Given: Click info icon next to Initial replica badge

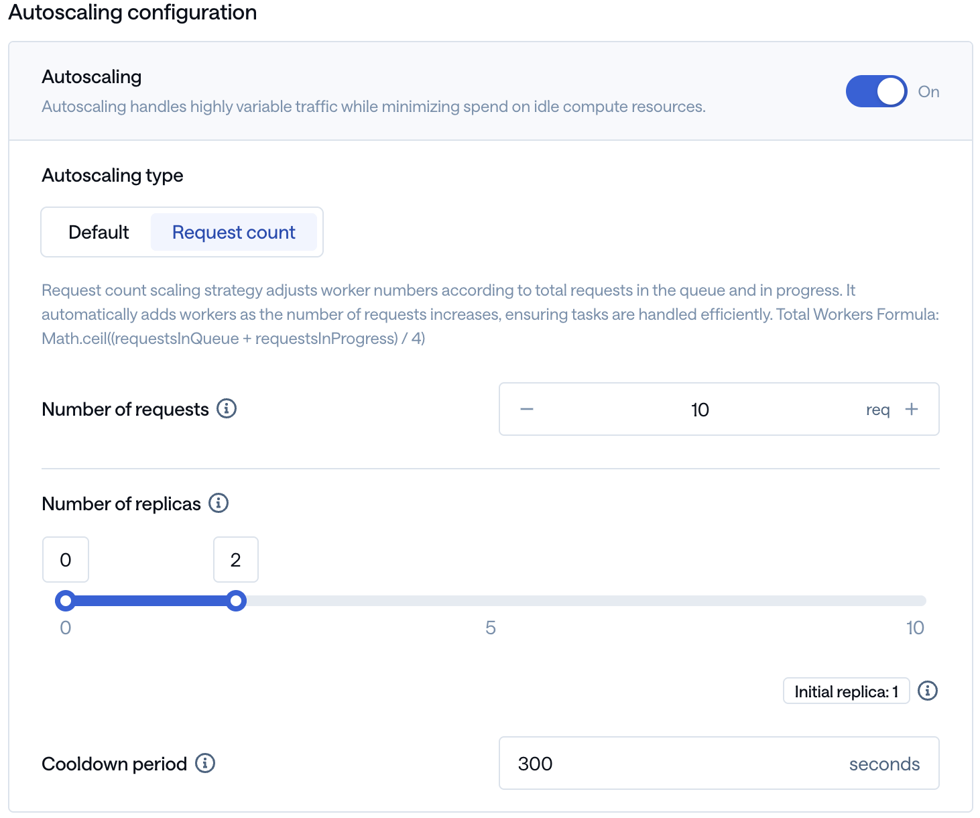Looking at the screenshot, I should [928, 691].
